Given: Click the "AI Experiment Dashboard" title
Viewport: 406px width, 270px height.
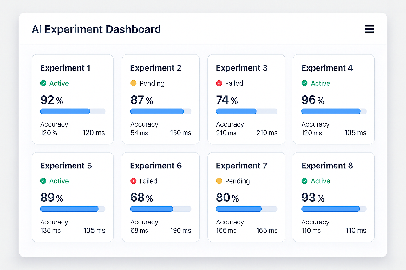Looking at the screenshot, I should coord(96,29).
